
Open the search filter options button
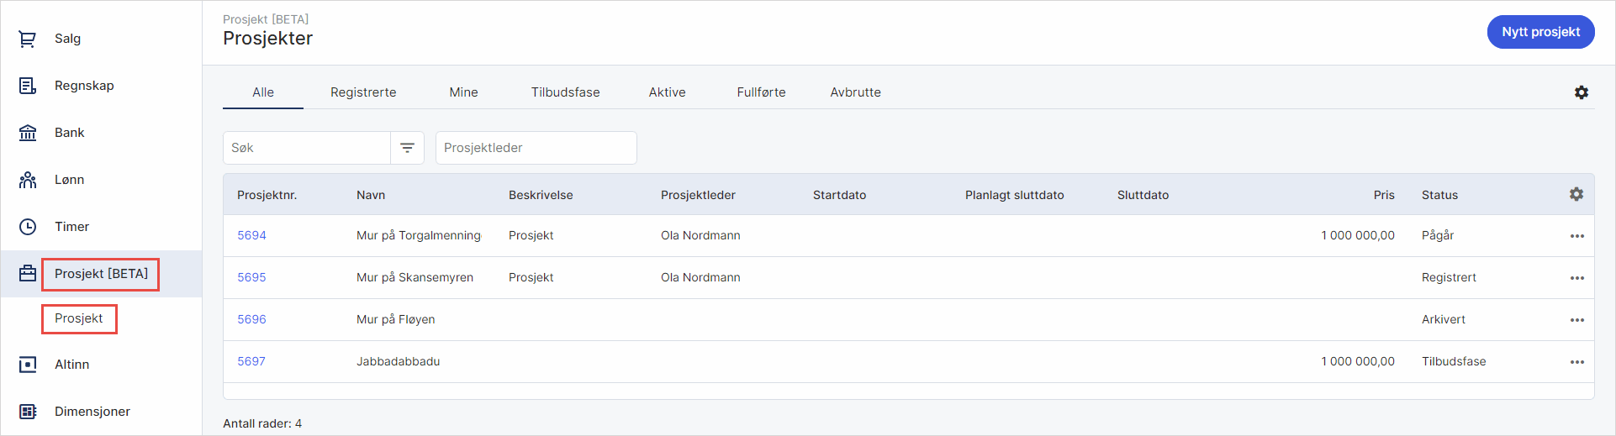click(408, 148)
